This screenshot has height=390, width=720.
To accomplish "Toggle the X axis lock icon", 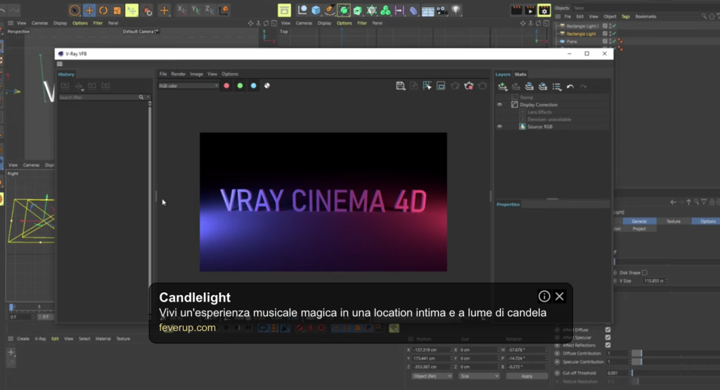I will pos(181,10).
